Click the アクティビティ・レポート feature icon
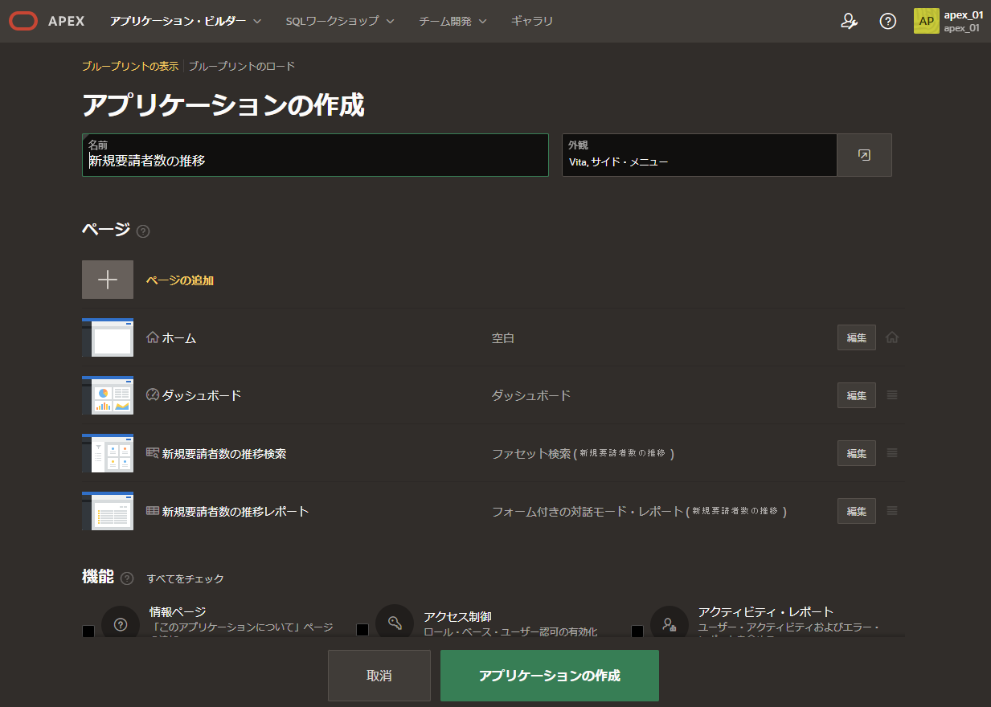Viewport: 991px width, 707px height. 670,623
